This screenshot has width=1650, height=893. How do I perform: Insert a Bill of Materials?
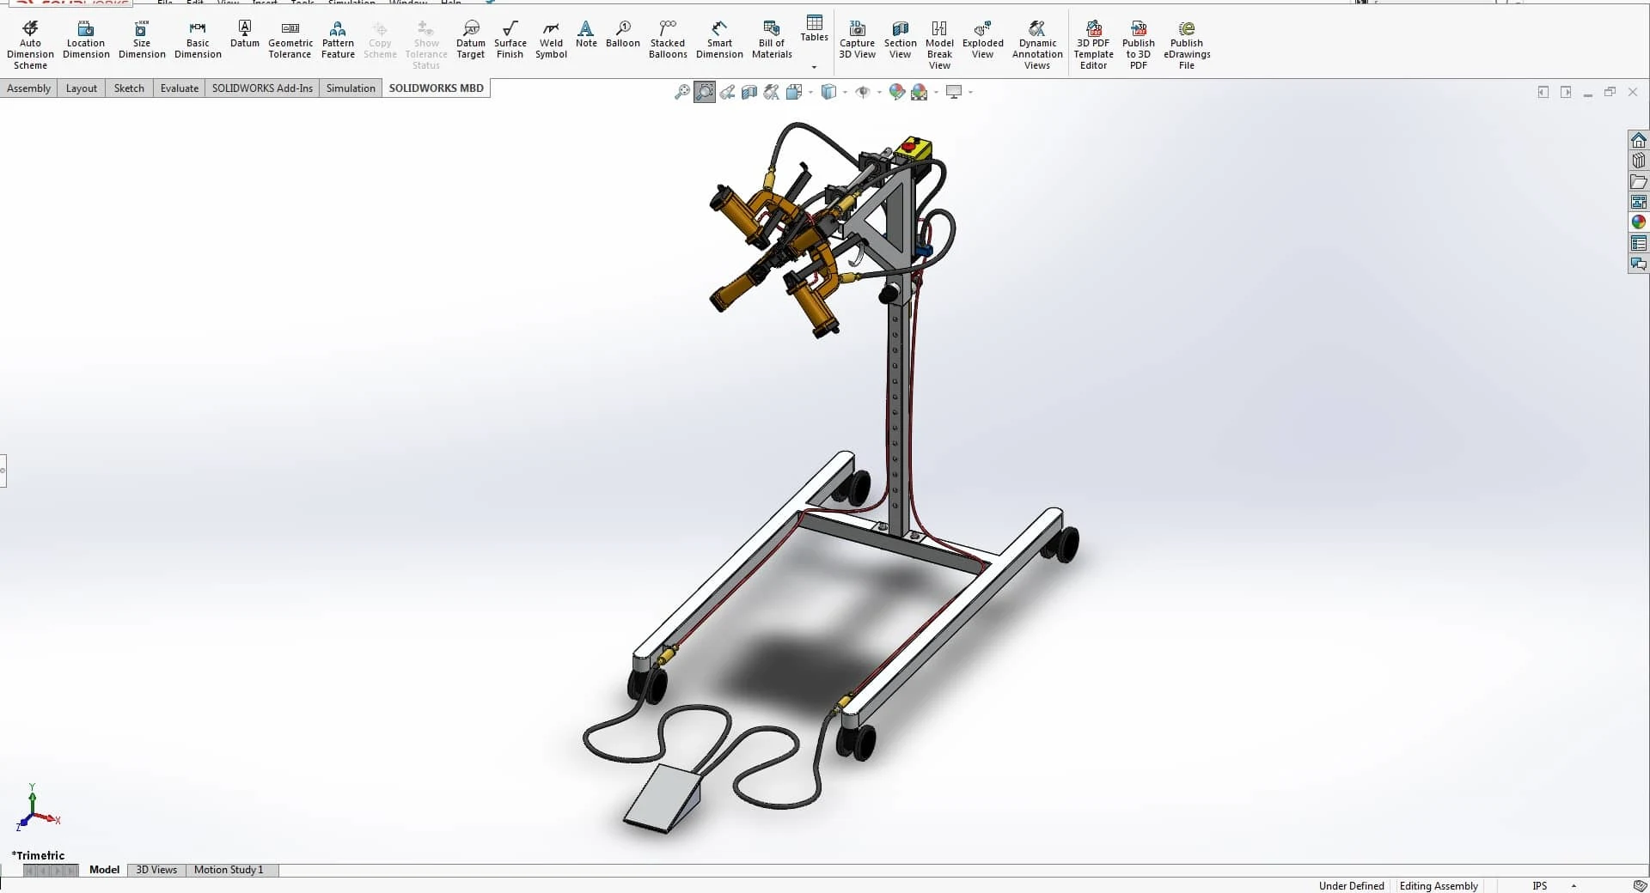pyautogui.click(x=772, y=39)
